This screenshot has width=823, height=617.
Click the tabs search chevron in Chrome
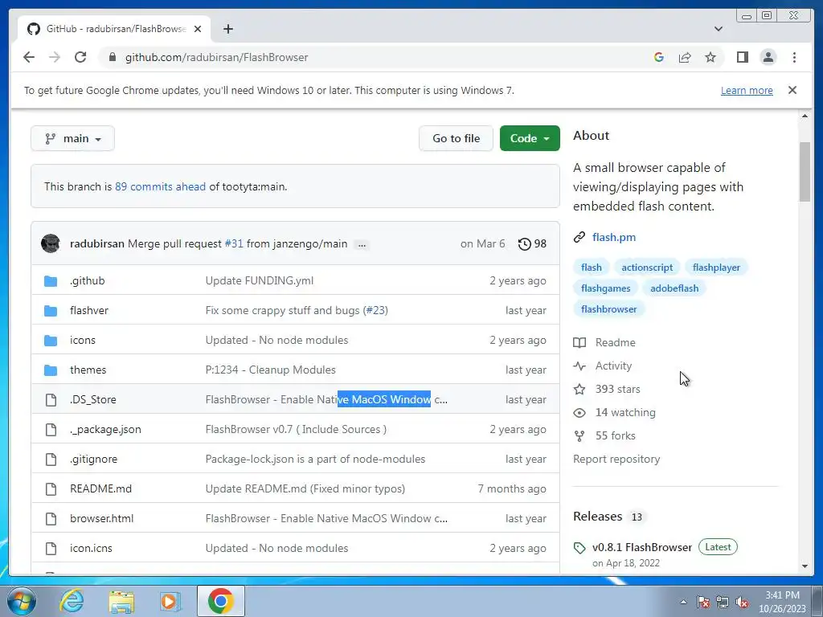coord(718,29)
